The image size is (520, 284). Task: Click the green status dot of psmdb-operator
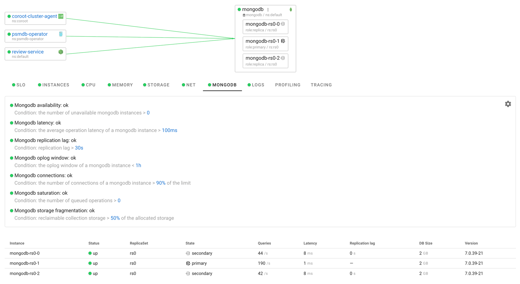pos(9,34)
